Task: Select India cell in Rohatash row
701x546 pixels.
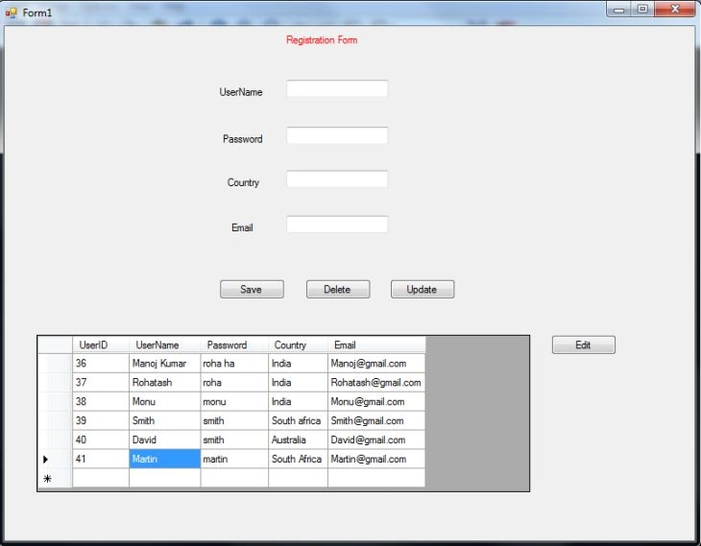Action: (x=298, y=383)
